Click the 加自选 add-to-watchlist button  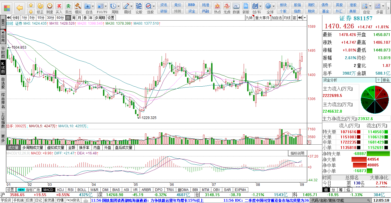coord(277,18)
